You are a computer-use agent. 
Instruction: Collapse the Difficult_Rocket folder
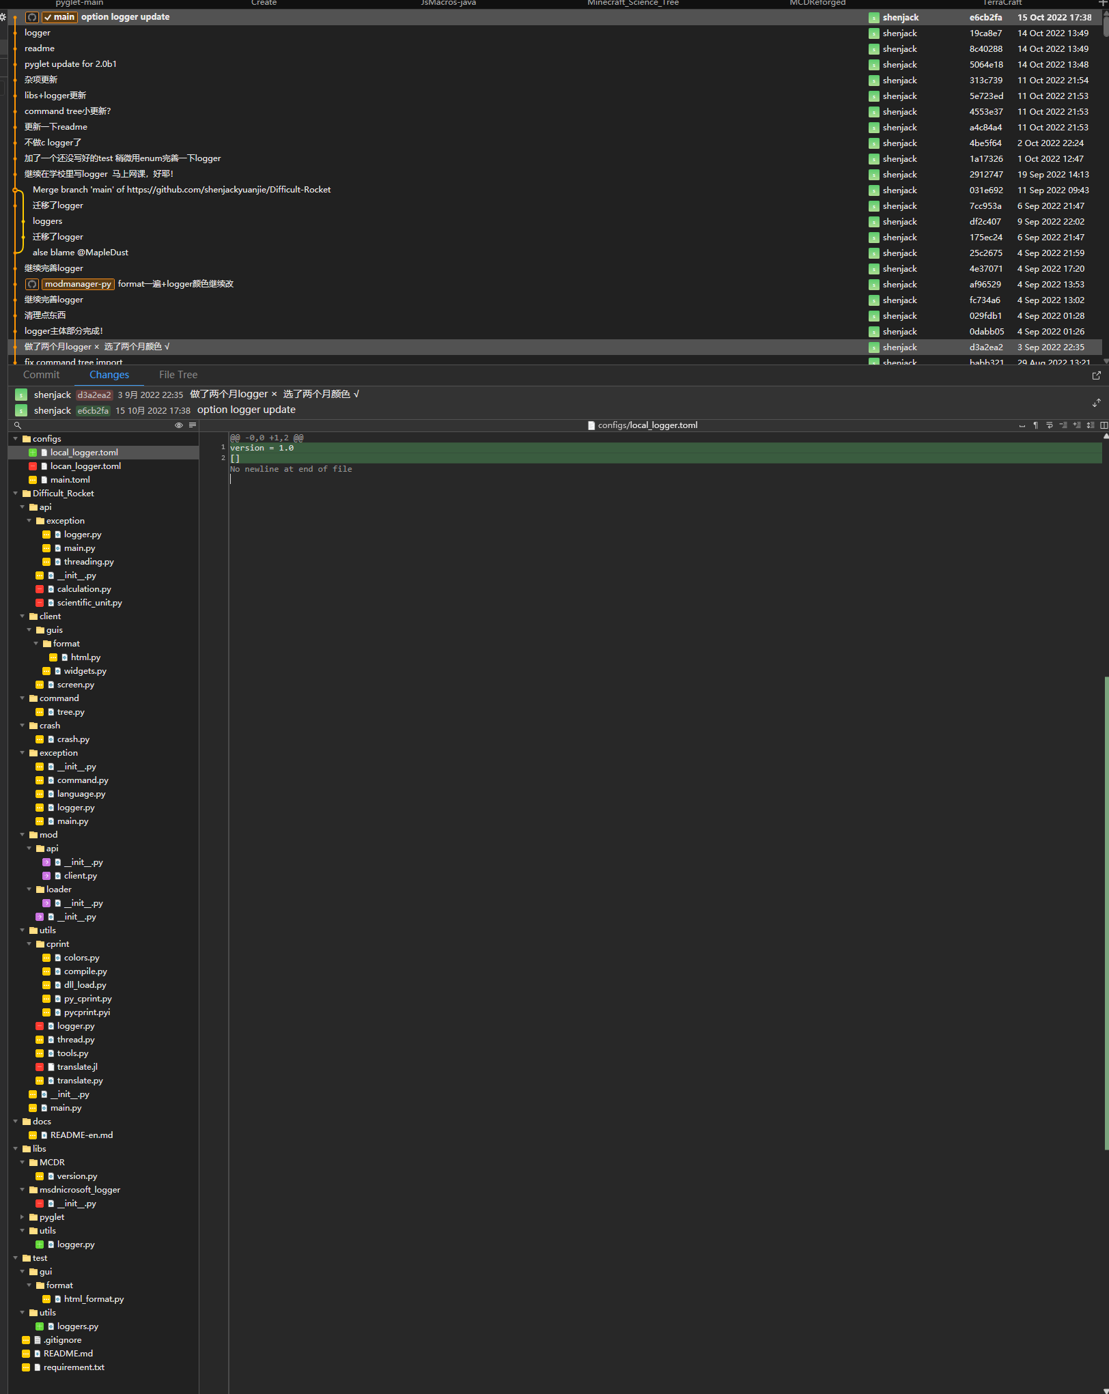pos(16,494)
